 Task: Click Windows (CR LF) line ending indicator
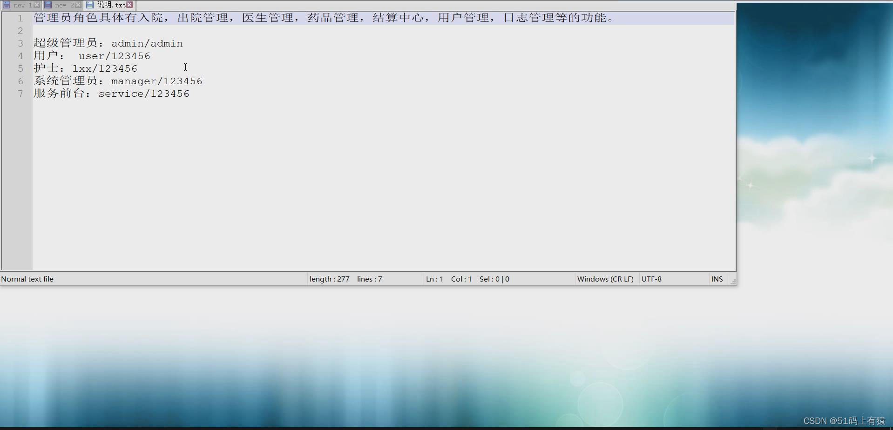tap(605, 279)
